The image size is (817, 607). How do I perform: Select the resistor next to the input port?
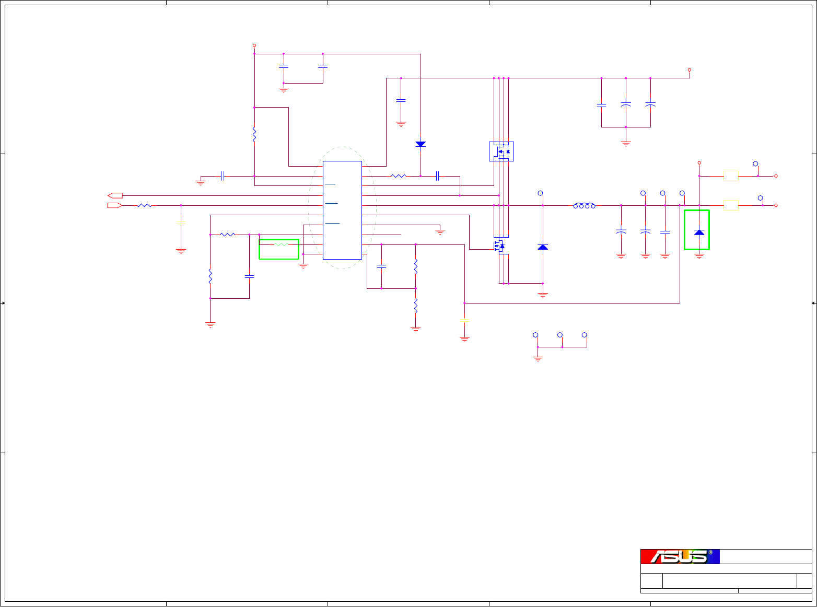point(145,205)
